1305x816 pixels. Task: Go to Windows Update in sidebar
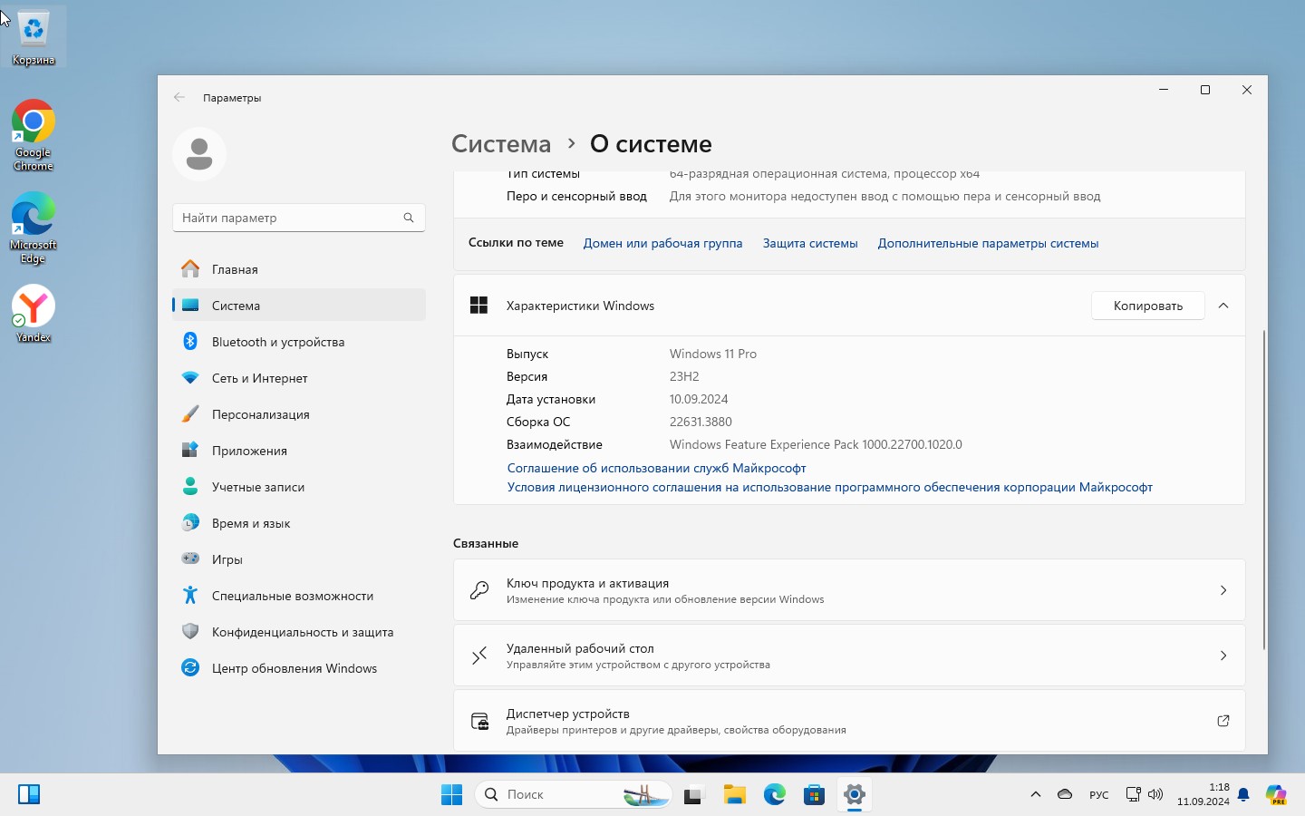click(x=294, y=668)
